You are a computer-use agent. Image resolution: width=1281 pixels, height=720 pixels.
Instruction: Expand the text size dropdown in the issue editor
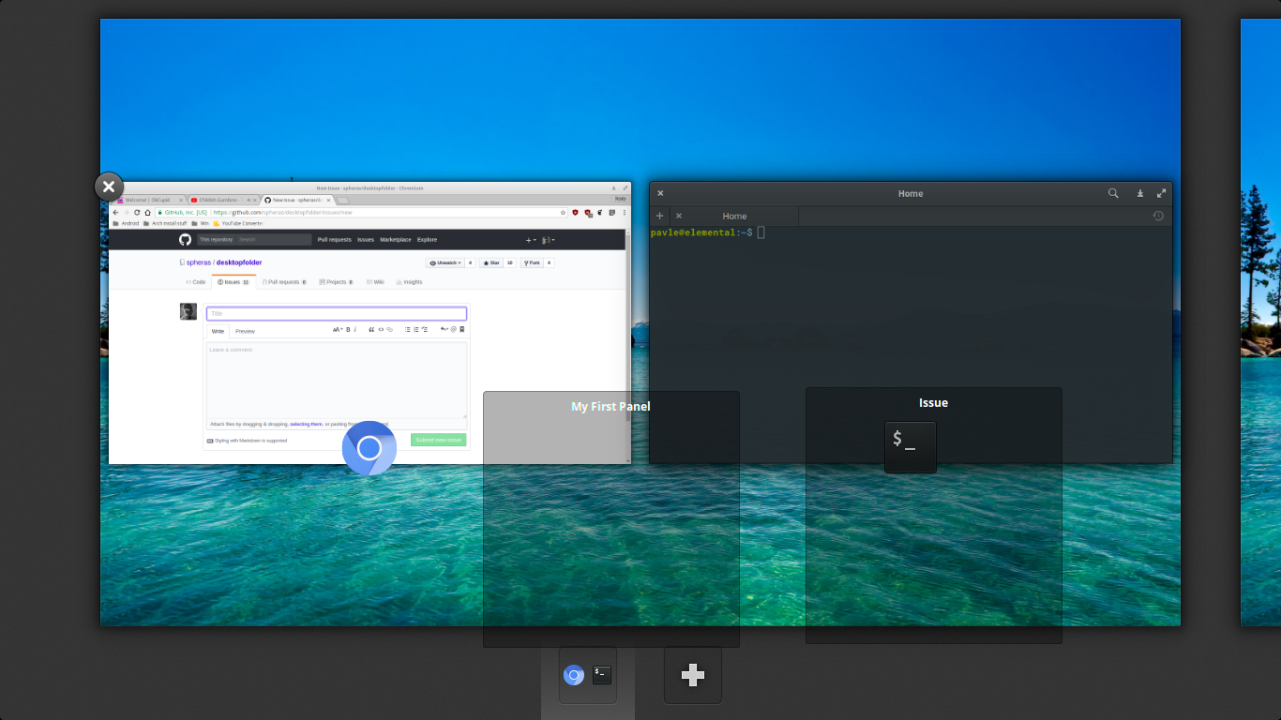[x=338, y=330]
